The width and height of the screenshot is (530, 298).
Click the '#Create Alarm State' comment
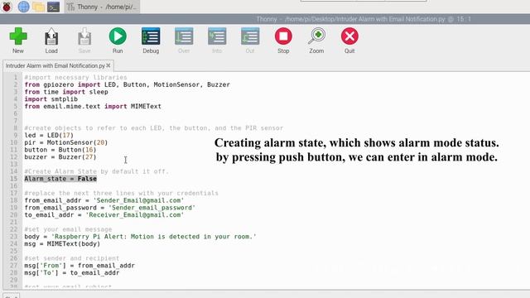coord(96,171)
